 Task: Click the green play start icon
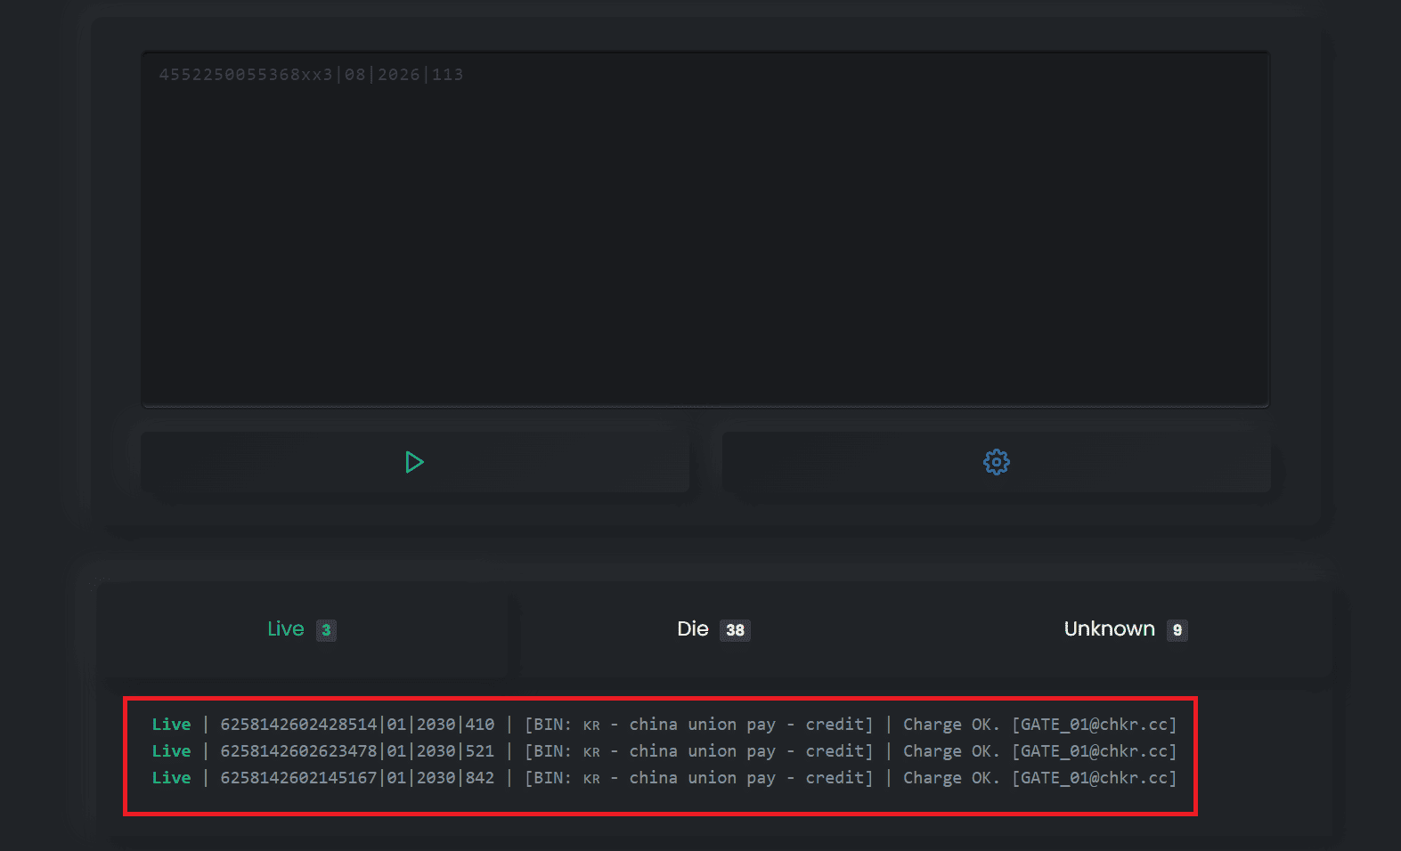pyautogui.click(x=414, y=462)
